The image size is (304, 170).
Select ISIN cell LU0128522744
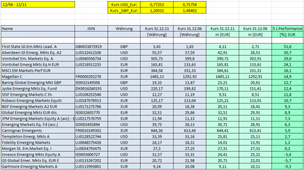click(91, 137)
